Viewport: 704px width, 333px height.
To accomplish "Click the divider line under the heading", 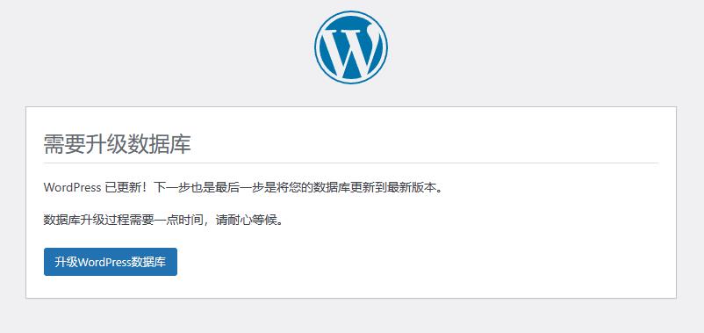I will (x=351, y=163).
